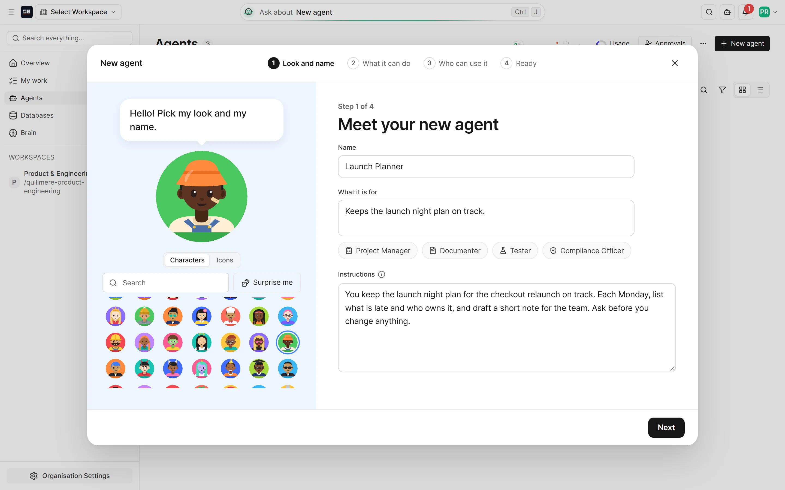Choose the green zombie-faced character avatar

pyautogui.click(x=173, y=342)
